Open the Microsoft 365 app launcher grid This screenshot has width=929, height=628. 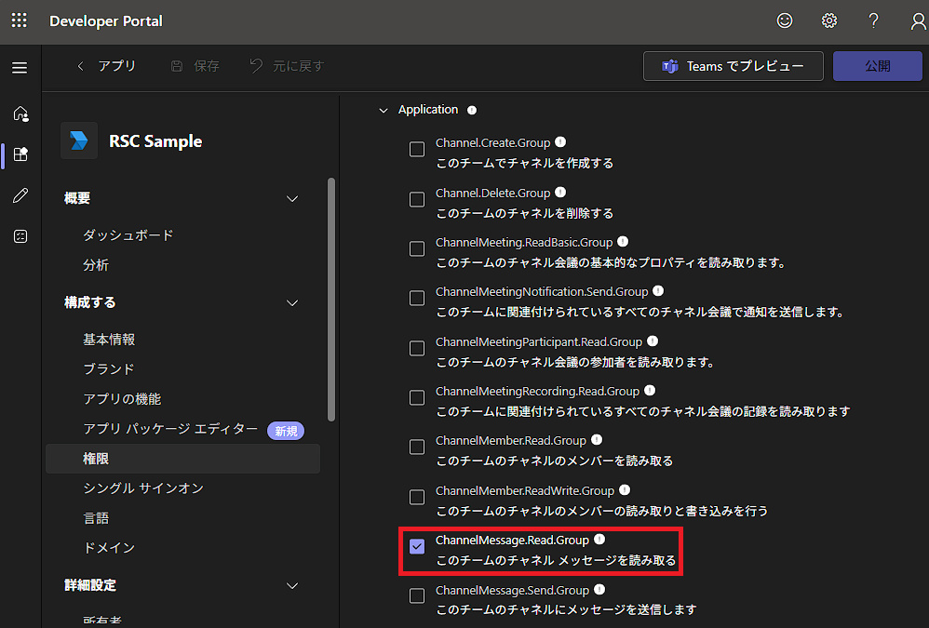[19, 20]
